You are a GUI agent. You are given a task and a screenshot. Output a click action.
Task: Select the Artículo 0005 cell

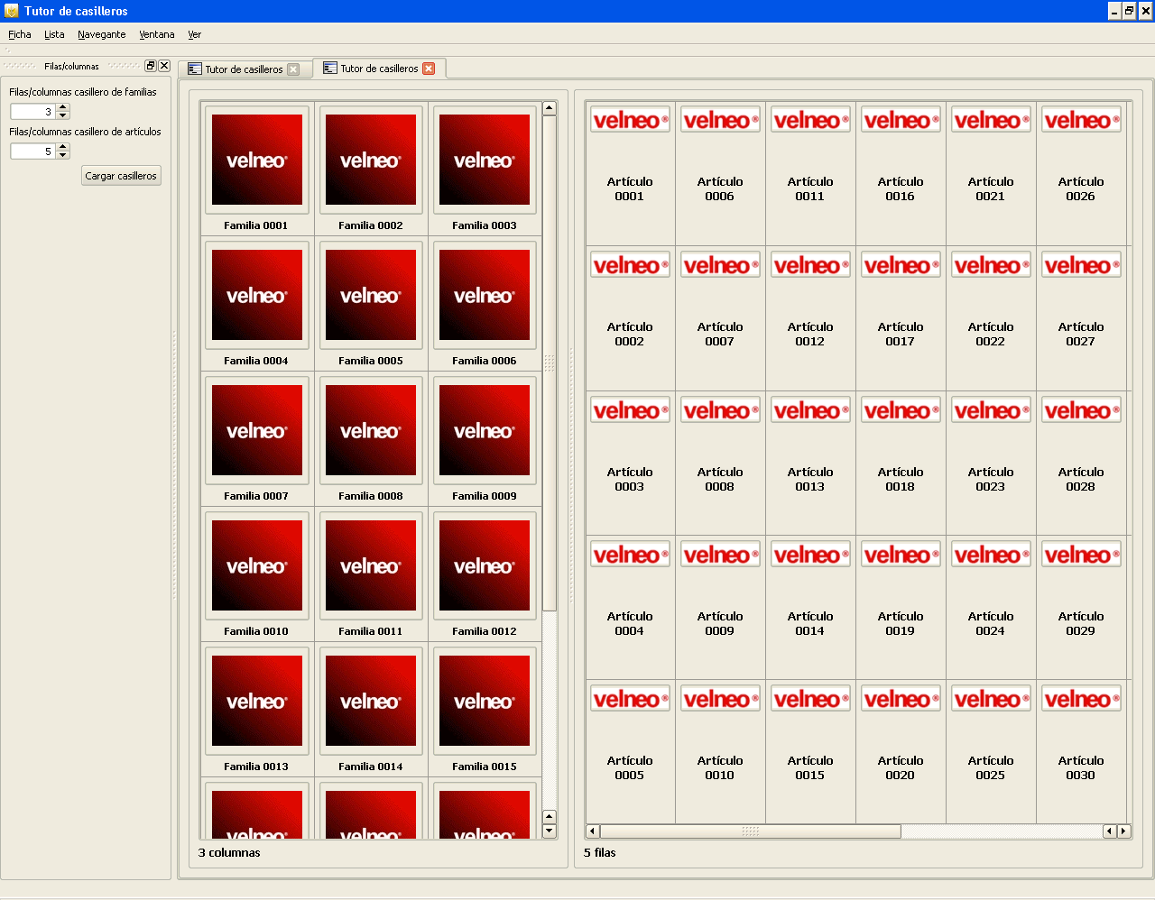pos(630,751)
